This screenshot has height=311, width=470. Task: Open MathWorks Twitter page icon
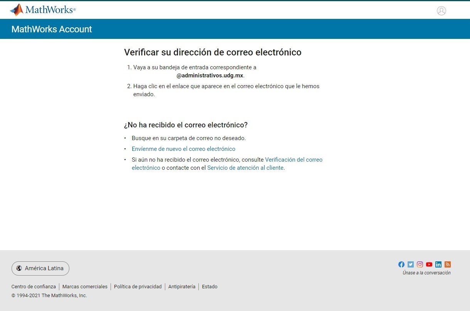[411, 264]
